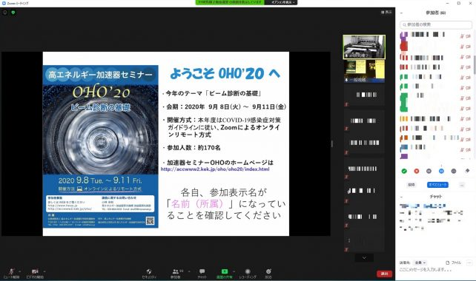
Task: Expand more video thumbnails with the down chevron
Action: pos(364,257)
